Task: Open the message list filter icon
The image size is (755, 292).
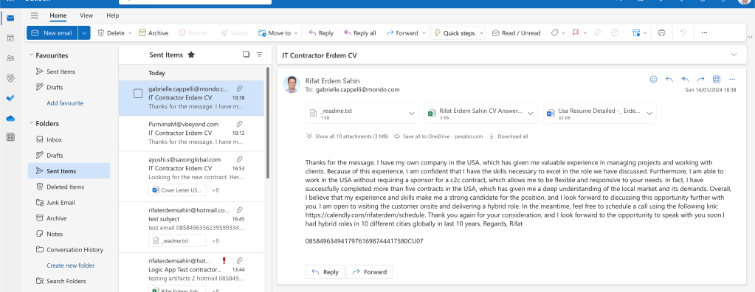Action: tap(260, 55)
